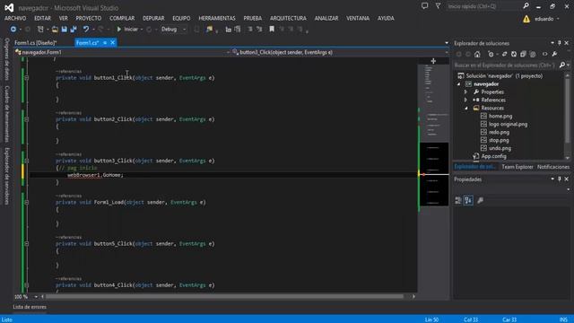Collapse the navegador project node
The image size is (574, 323).
459,84
